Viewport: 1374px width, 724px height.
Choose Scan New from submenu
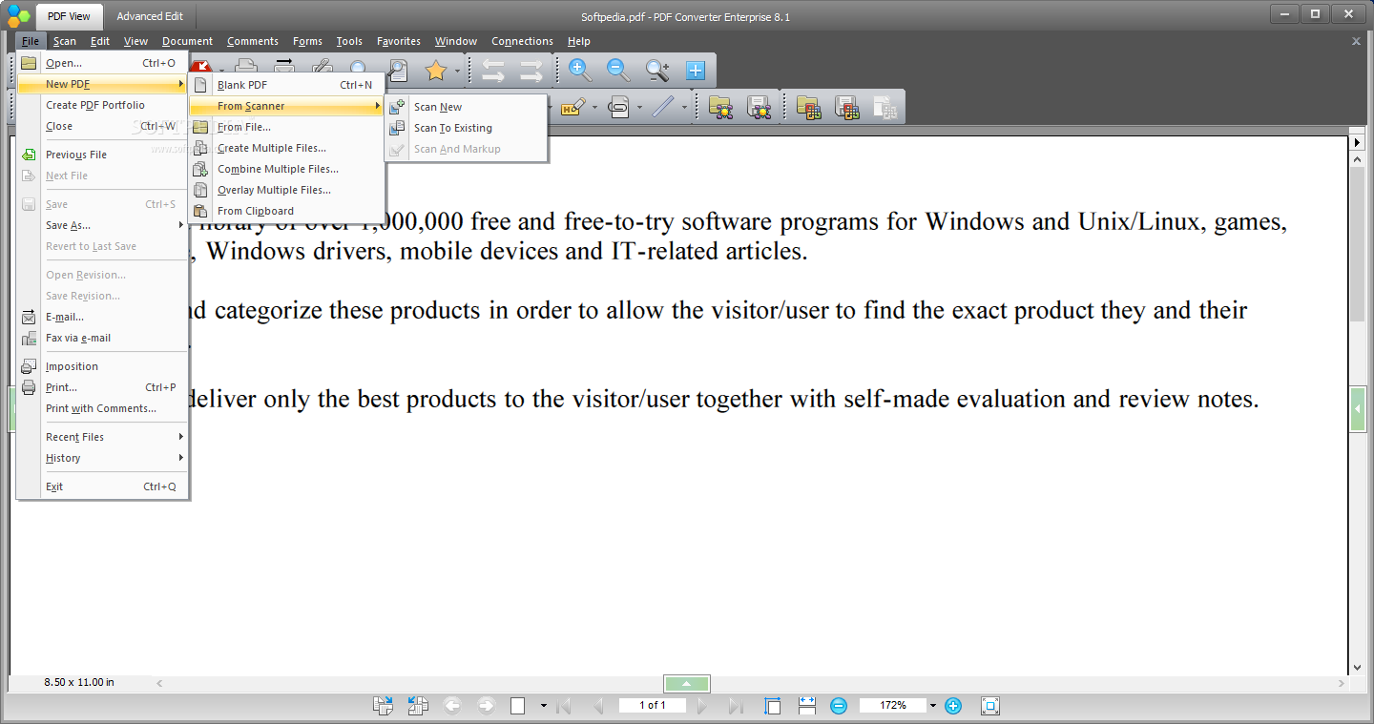point(467,107)
